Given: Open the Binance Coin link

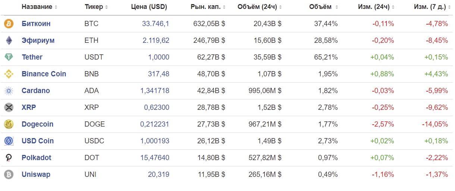Looking at the screenshot, I should 44,74.
